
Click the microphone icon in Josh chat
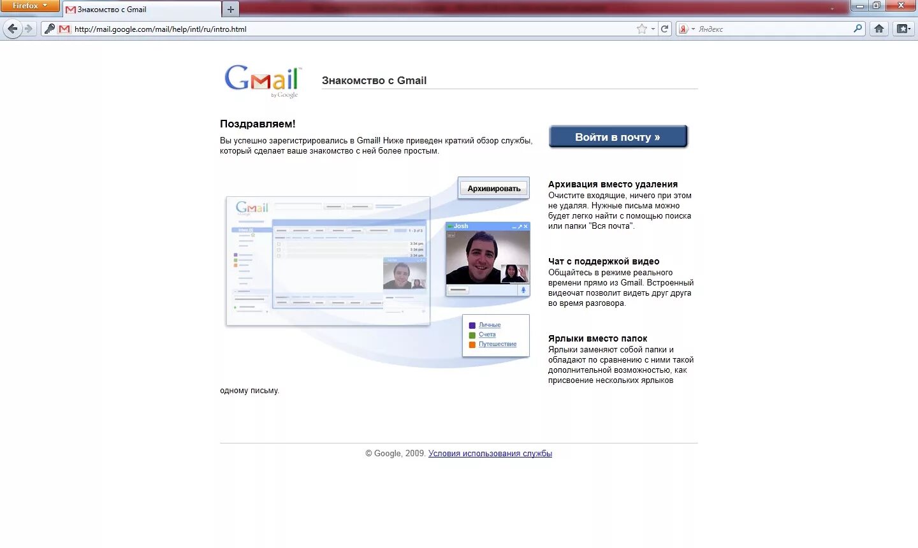tap(523, 290)
